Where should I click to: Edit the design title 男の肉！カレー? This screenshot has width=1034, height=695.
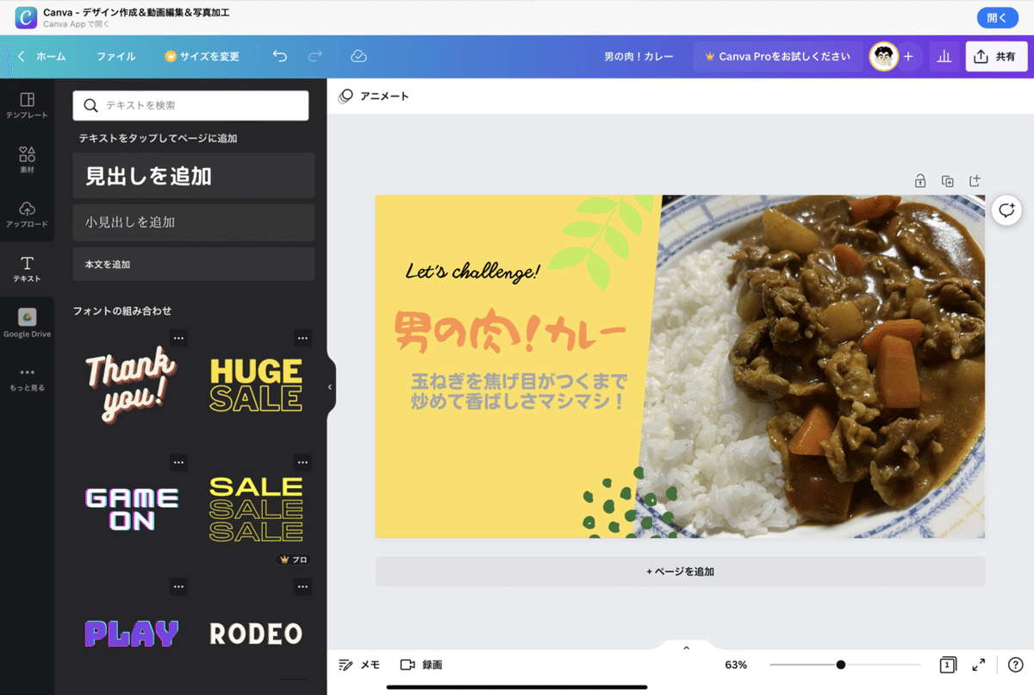[x=639, y=57]
